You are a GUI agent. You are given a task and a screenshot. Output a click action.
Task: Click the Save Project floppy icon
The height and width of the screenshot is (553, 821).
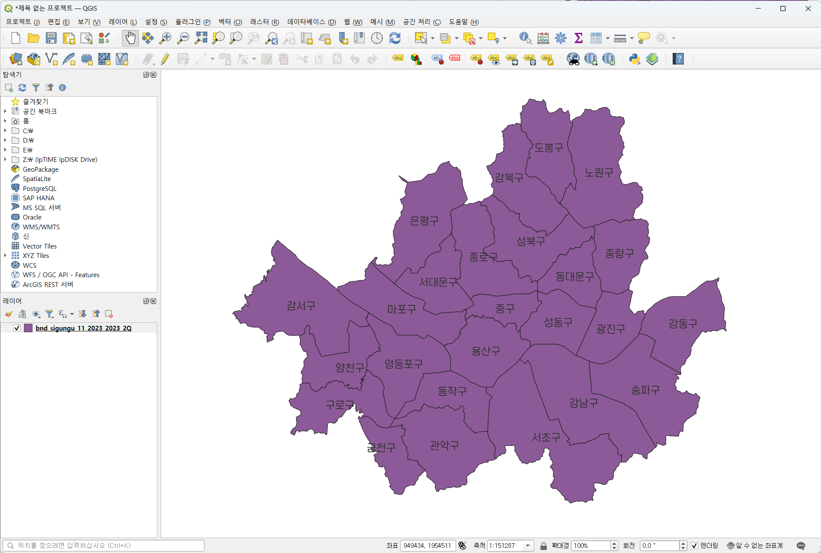51,38
